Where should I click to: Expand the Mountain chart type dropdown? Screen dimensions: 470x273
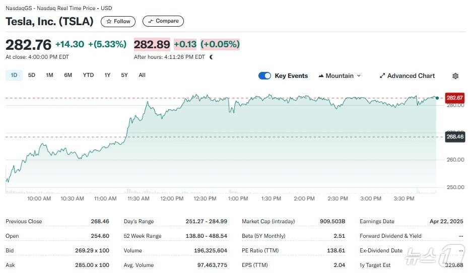(x=359, y=76)
